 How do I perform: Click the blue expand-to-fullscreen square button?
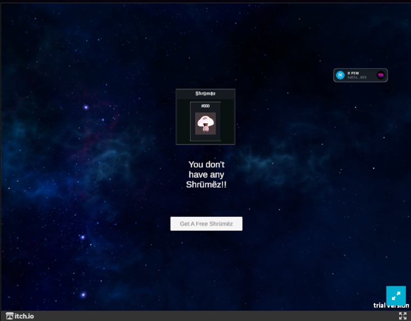coord(396,296)
